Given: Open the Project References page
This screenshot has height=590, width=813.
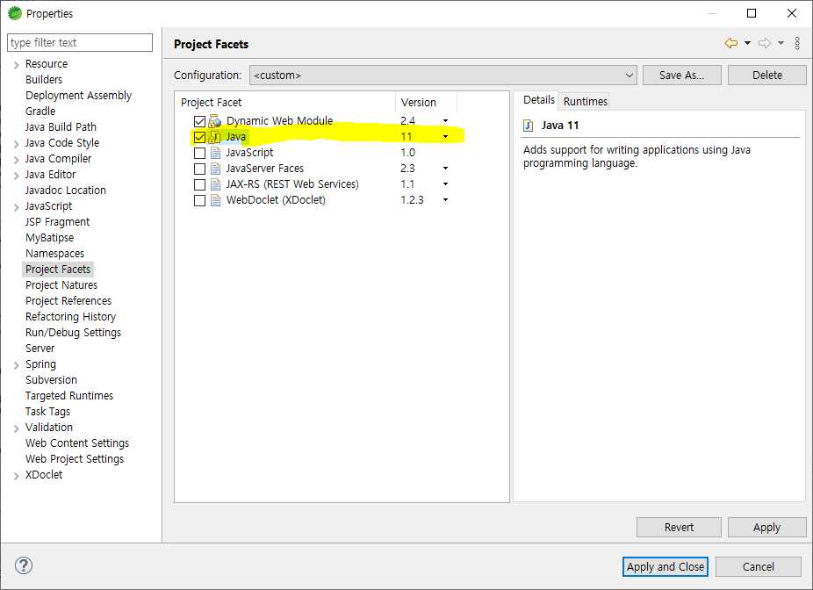Looking at the screenshot, I should (x=68, y=300).
